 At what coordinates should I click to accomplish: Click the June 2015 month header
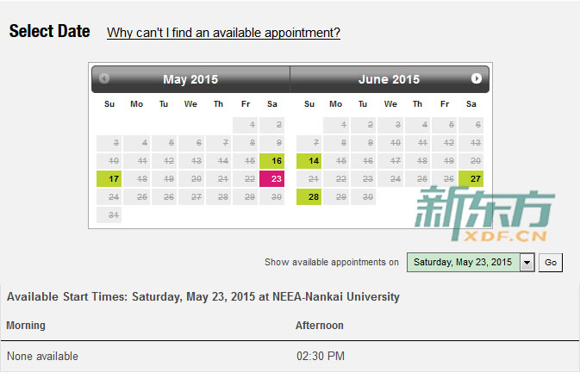tap(390, 79)
